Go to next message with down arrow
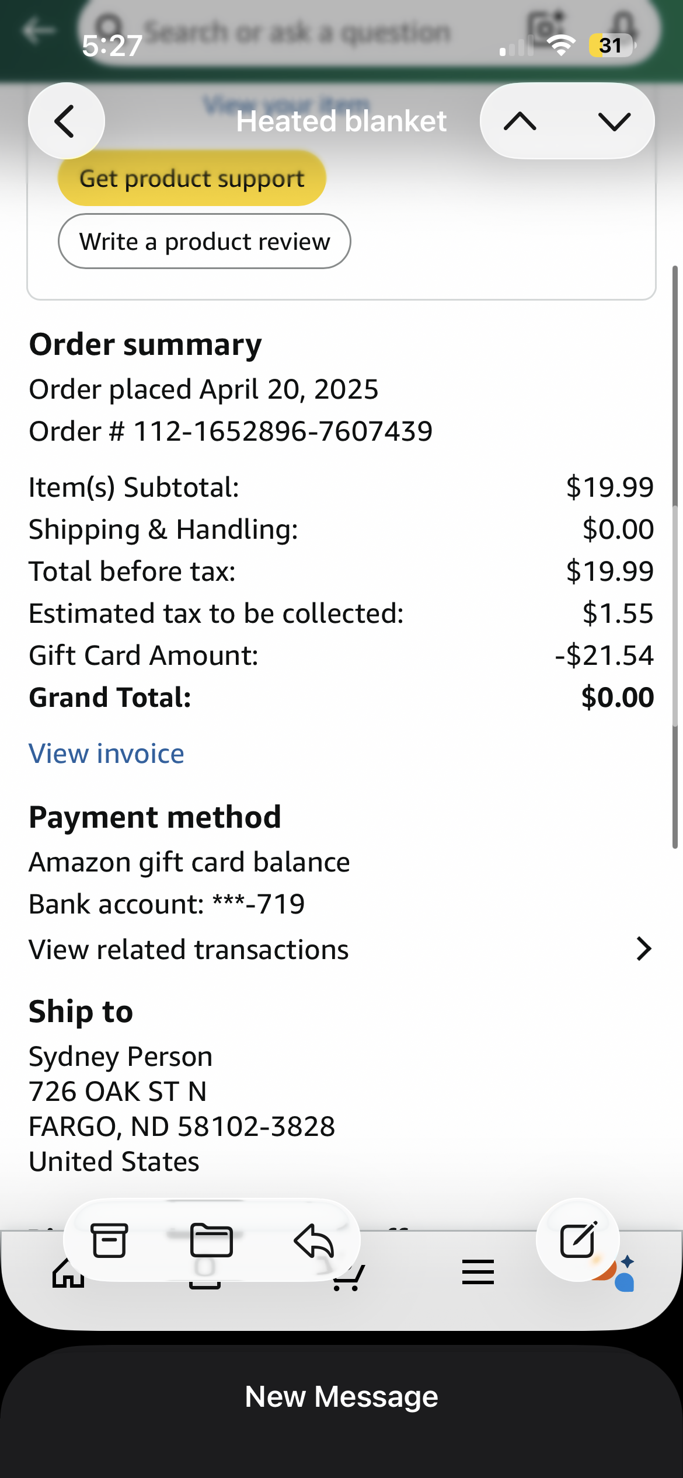The image size is (683, 1478). (x=614, y=121)
